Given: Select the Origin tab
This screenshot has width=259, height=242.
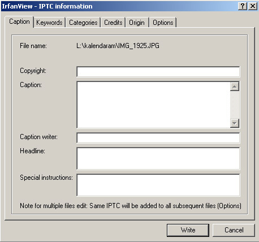Looking at the screenshot, I should pyautogui.click(x=137, y=23).
